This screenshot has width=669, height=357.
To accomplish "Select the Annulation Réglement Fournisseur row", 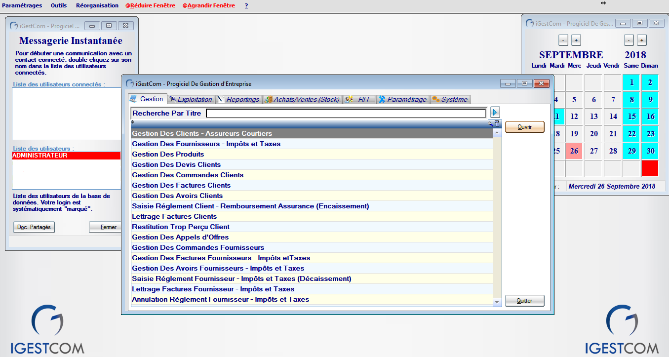I will pyautogui.click(x=312, y=299).
